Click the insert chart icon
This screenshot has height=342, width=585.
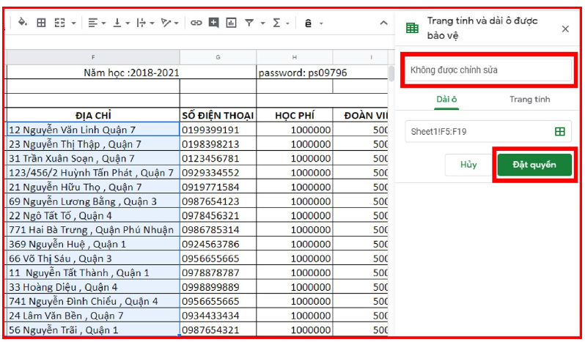pos(231,23)
